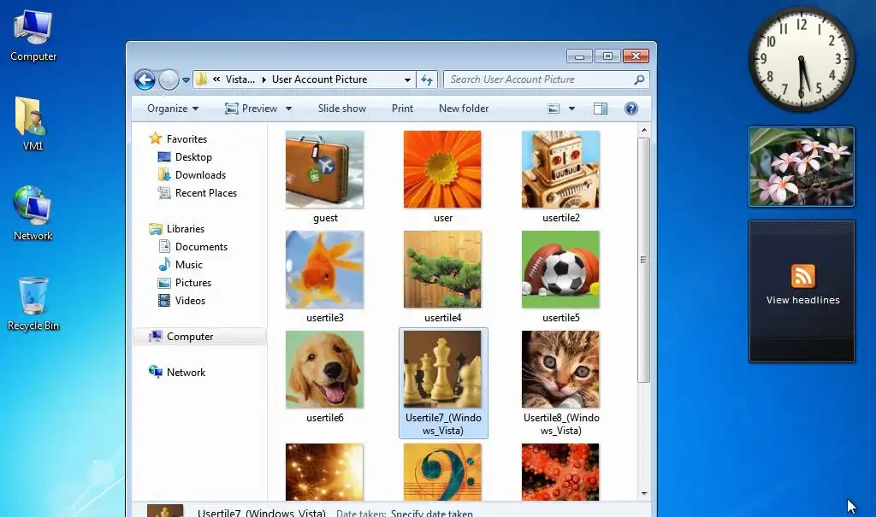This screenshot has width=876, height=517.
Task: Open Desktop under Favorites
Action: [193, 157]
